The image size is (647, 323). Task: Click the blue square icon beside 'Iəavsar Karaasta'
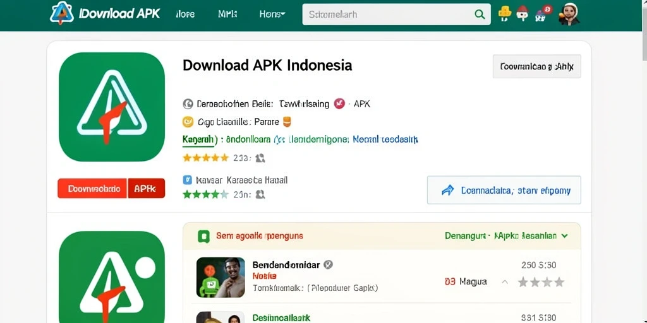coord(187,180)
